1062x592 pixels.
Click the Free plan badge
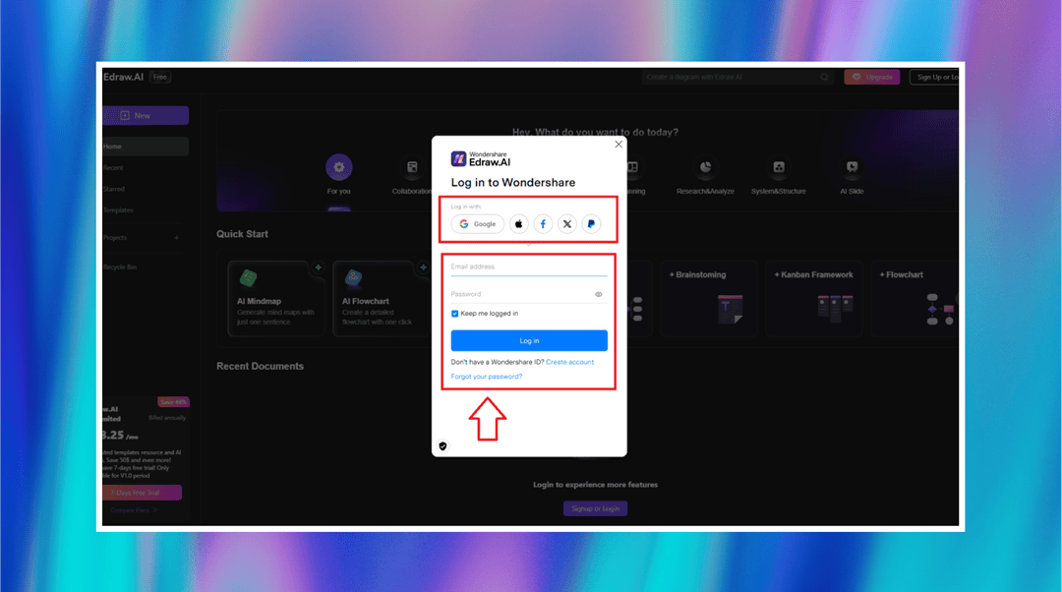160,78
